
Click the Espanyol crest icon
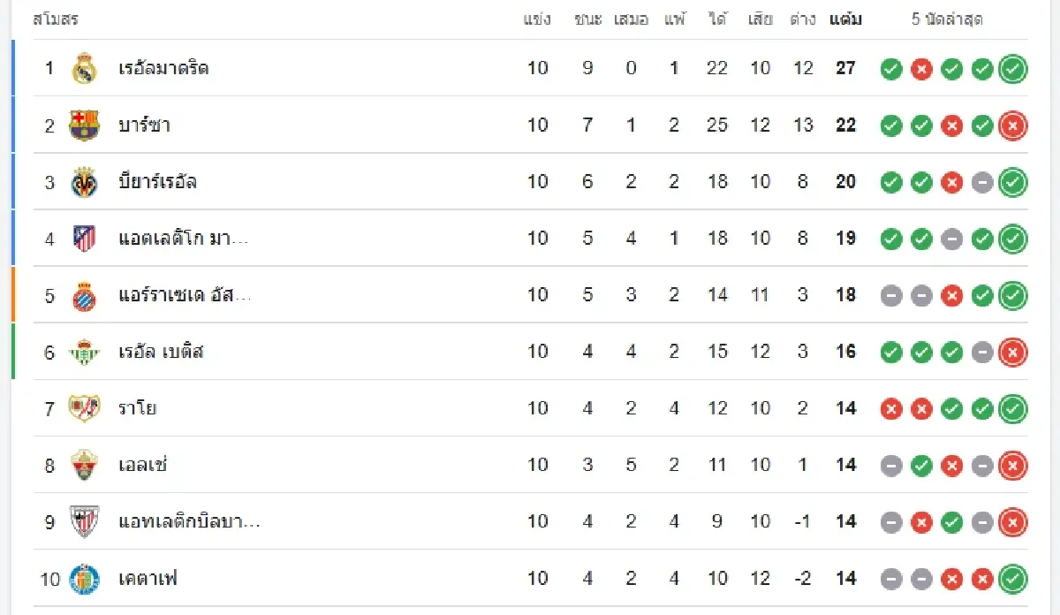[84, 295]
